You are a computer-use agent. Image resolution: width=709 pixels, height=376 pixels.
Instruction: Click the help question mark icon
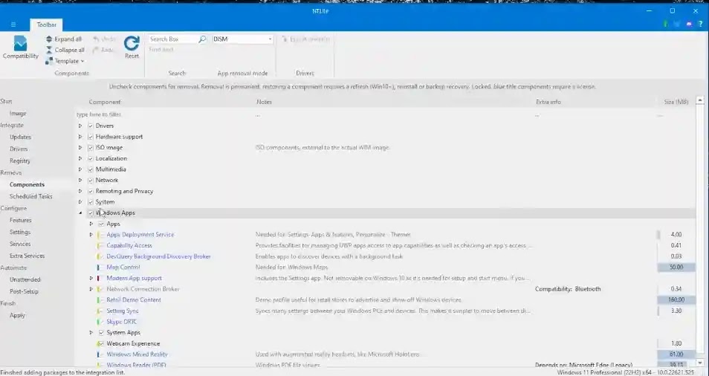point(700,25)
